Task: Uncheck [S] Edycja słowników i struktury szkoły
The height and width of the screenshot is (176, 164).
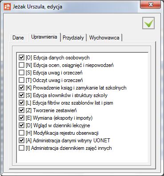Action: [21, 95]
